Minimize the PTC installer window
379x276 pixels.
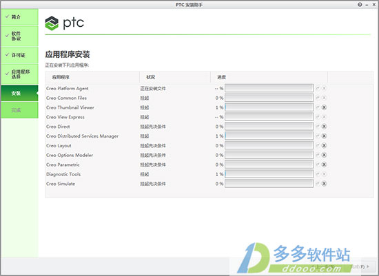[367, 5]
